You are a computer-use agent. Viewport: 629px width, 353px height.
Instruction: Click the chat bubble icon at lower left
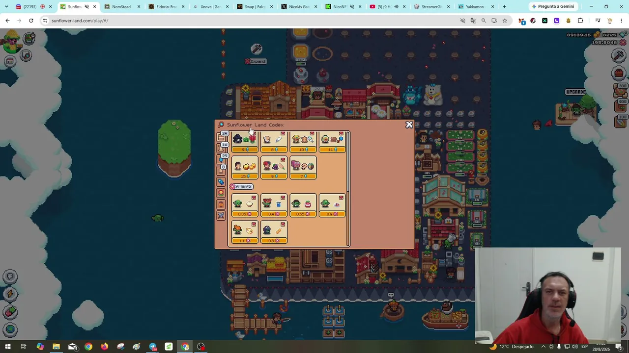[x=10, y=277]
